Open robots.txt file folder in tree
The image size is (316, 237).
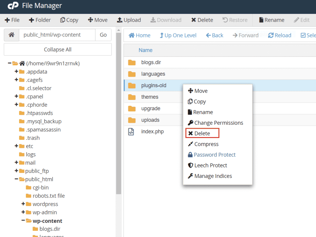(x=45, y=196)
